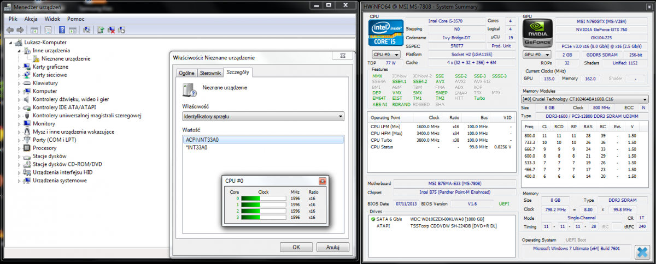The height and width of the screenshot is (264, 656).
Task: Click the Core 3 green clock bar
Action: [264, 217]
